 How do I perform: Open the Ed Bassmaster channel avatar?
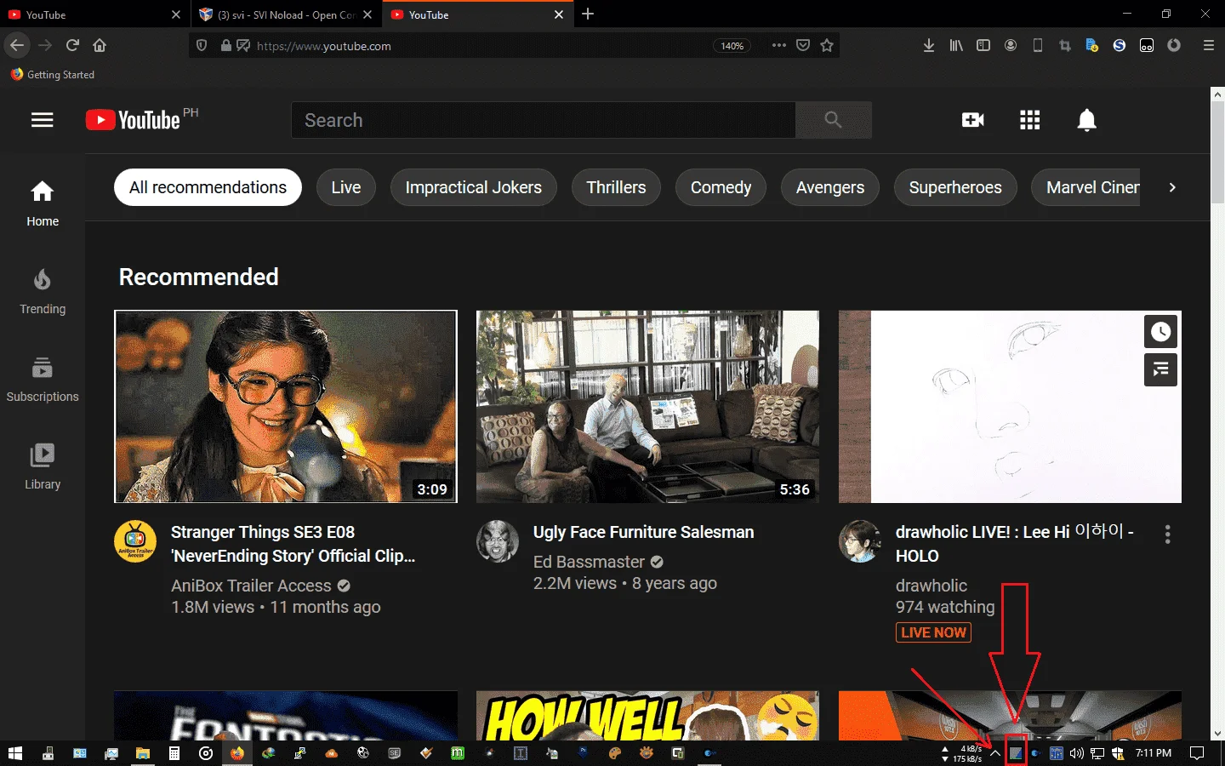point(498,541)
